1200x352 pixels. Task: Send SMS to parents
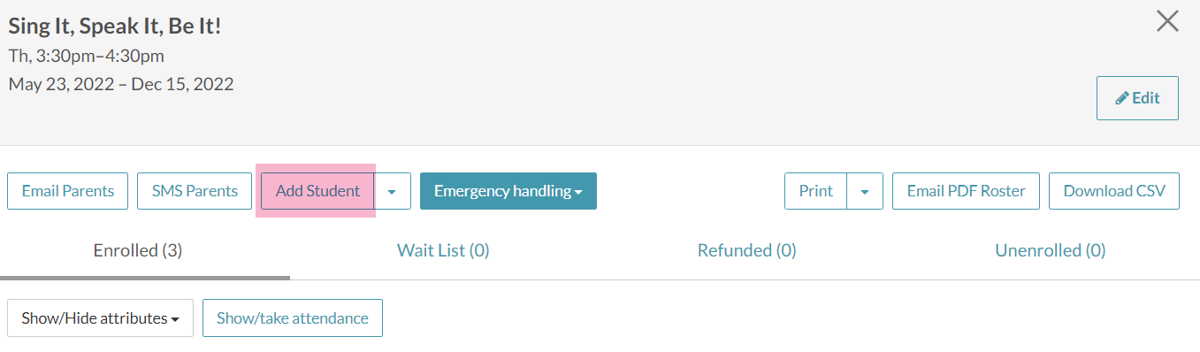click(195, 191)
